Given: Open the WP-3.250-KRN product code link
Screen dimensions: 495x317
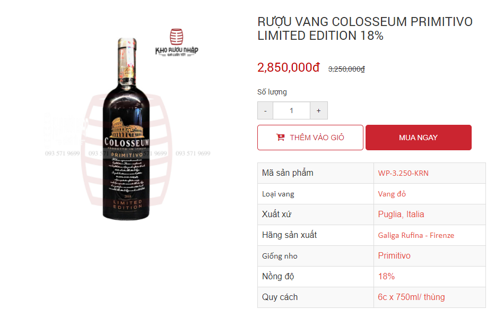Looking at the screenshot, I should [403, 173].
